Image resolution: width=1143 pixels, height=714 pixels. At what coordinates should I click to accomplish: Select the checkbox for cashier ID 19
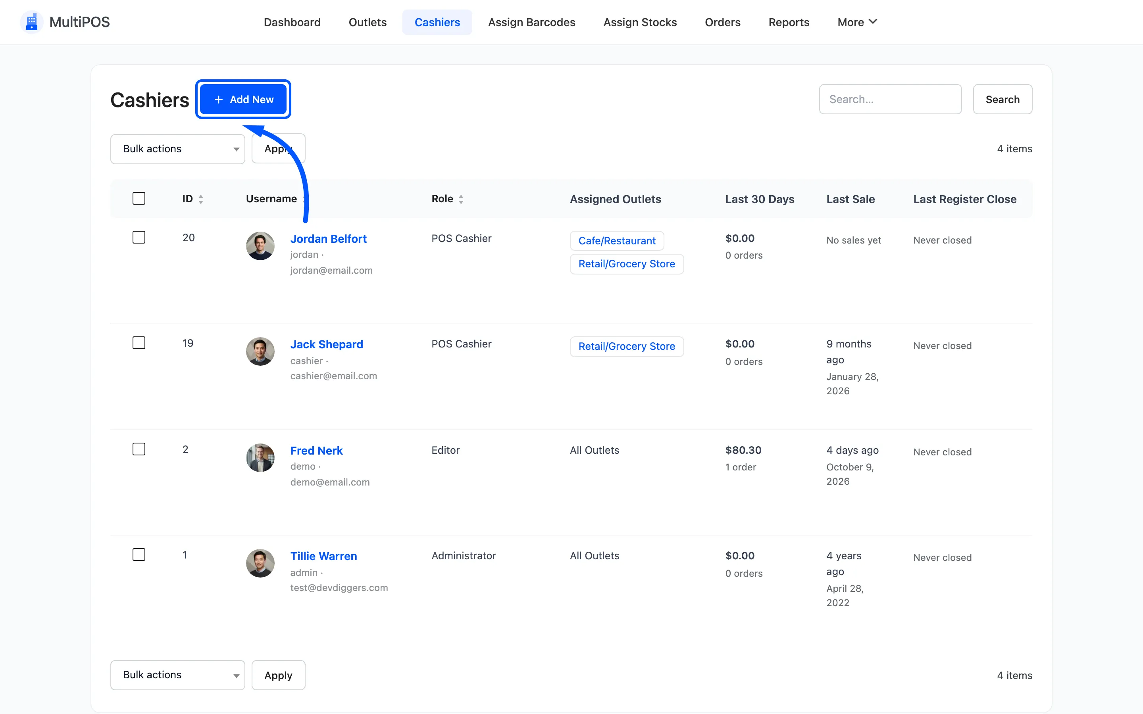[139, 343]
